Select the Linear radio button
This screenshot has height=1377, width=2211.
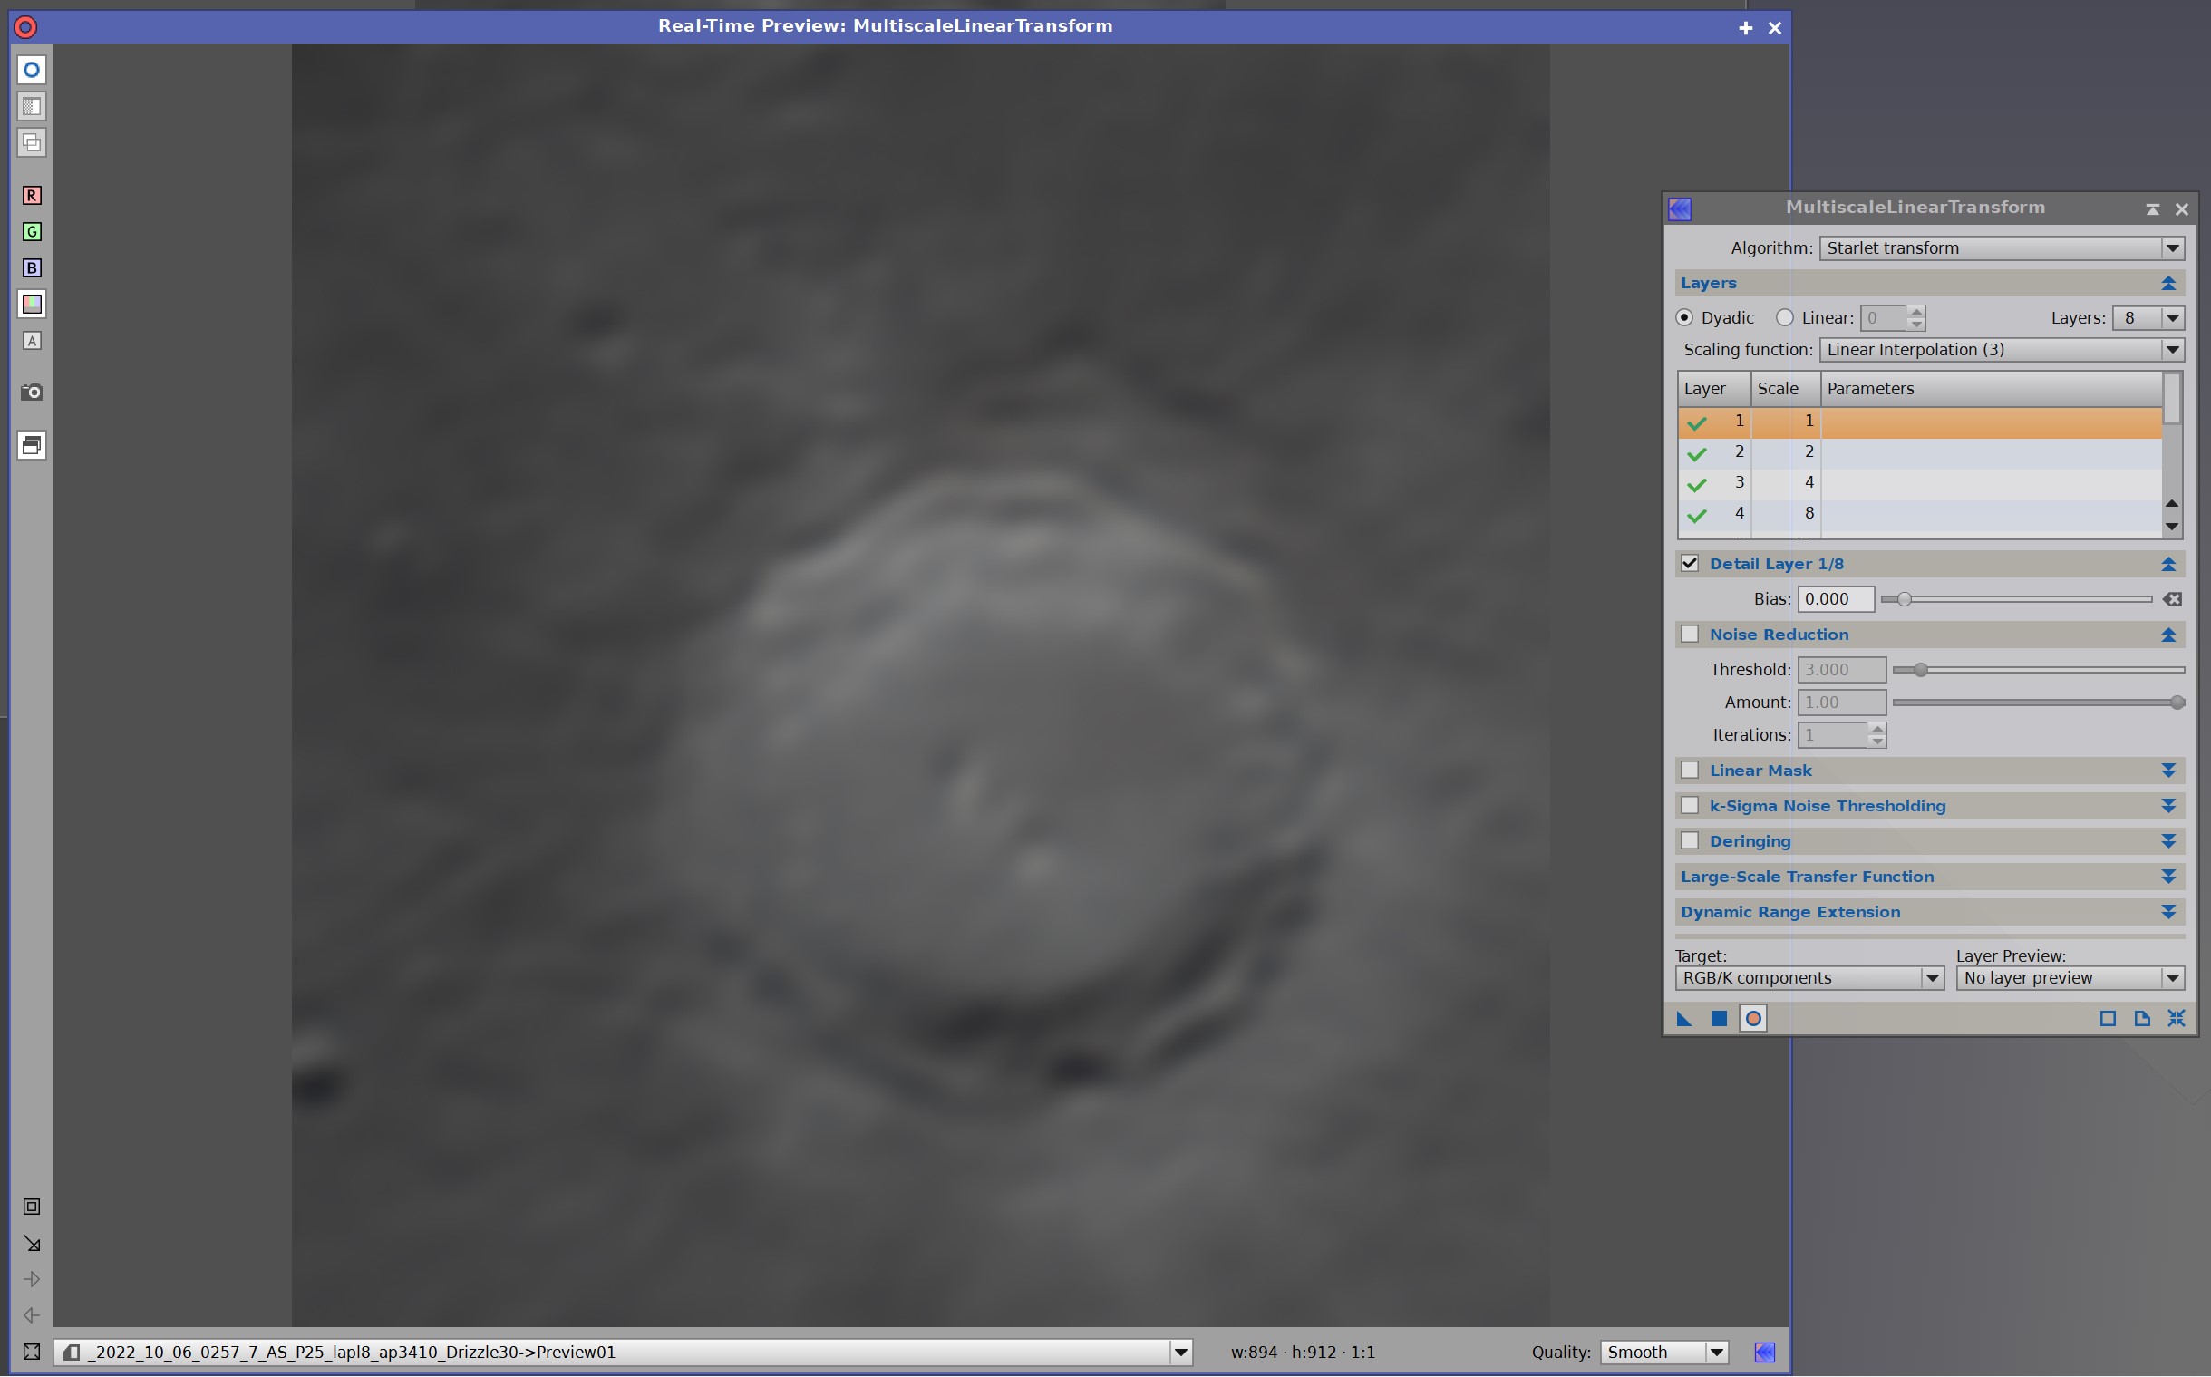pyautogui.click(x=1785, y=318)
